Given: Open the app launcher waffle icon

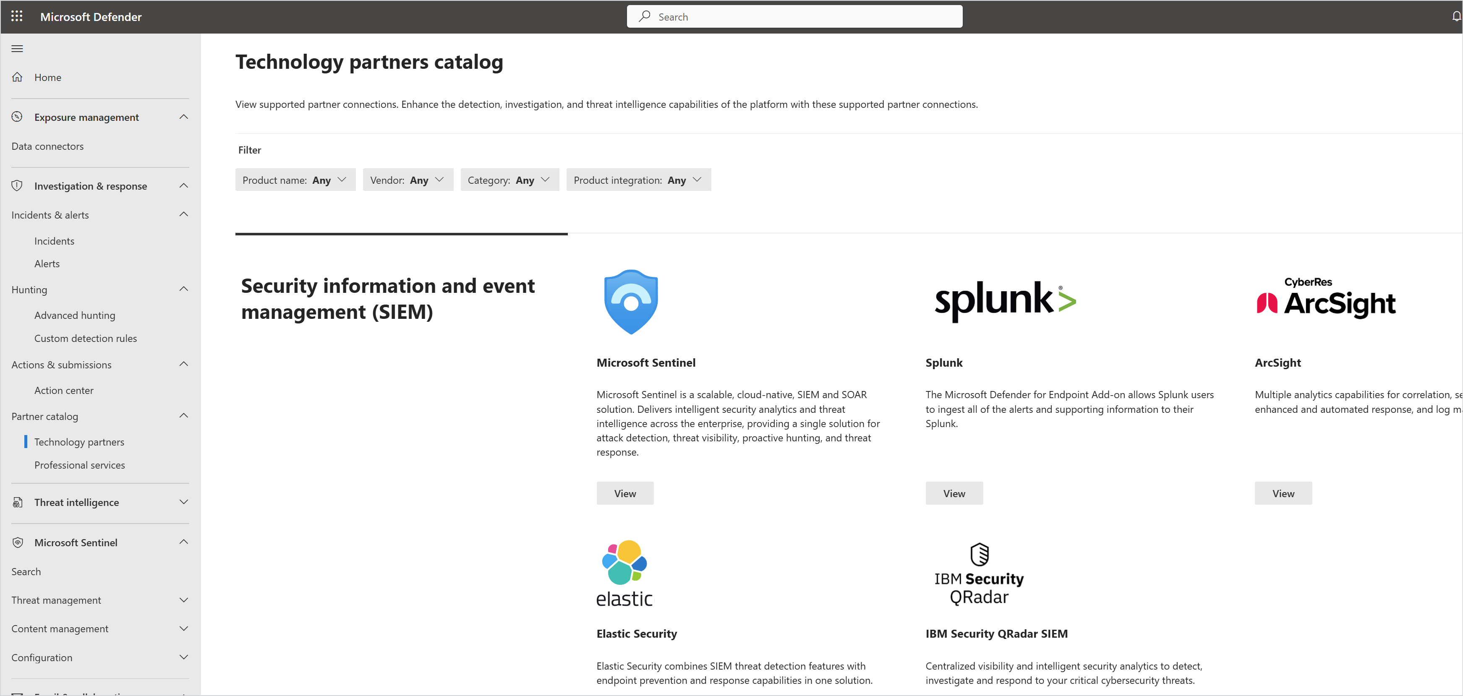Looking at the screenshot, I should (x=17, y=16).
